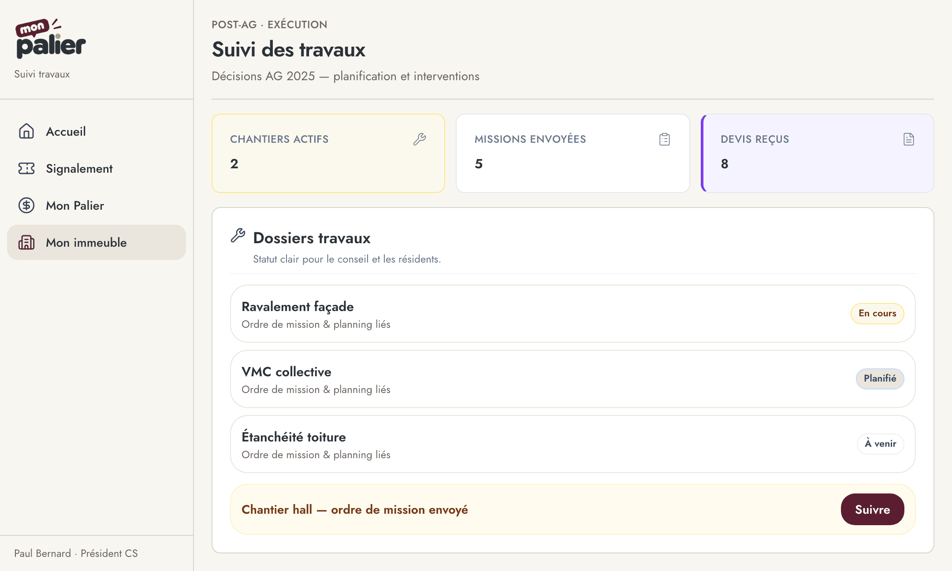Click the Mon immeuble building icon
The width and height of the screenshot is (952, 571).
click(x=26, y=242)
